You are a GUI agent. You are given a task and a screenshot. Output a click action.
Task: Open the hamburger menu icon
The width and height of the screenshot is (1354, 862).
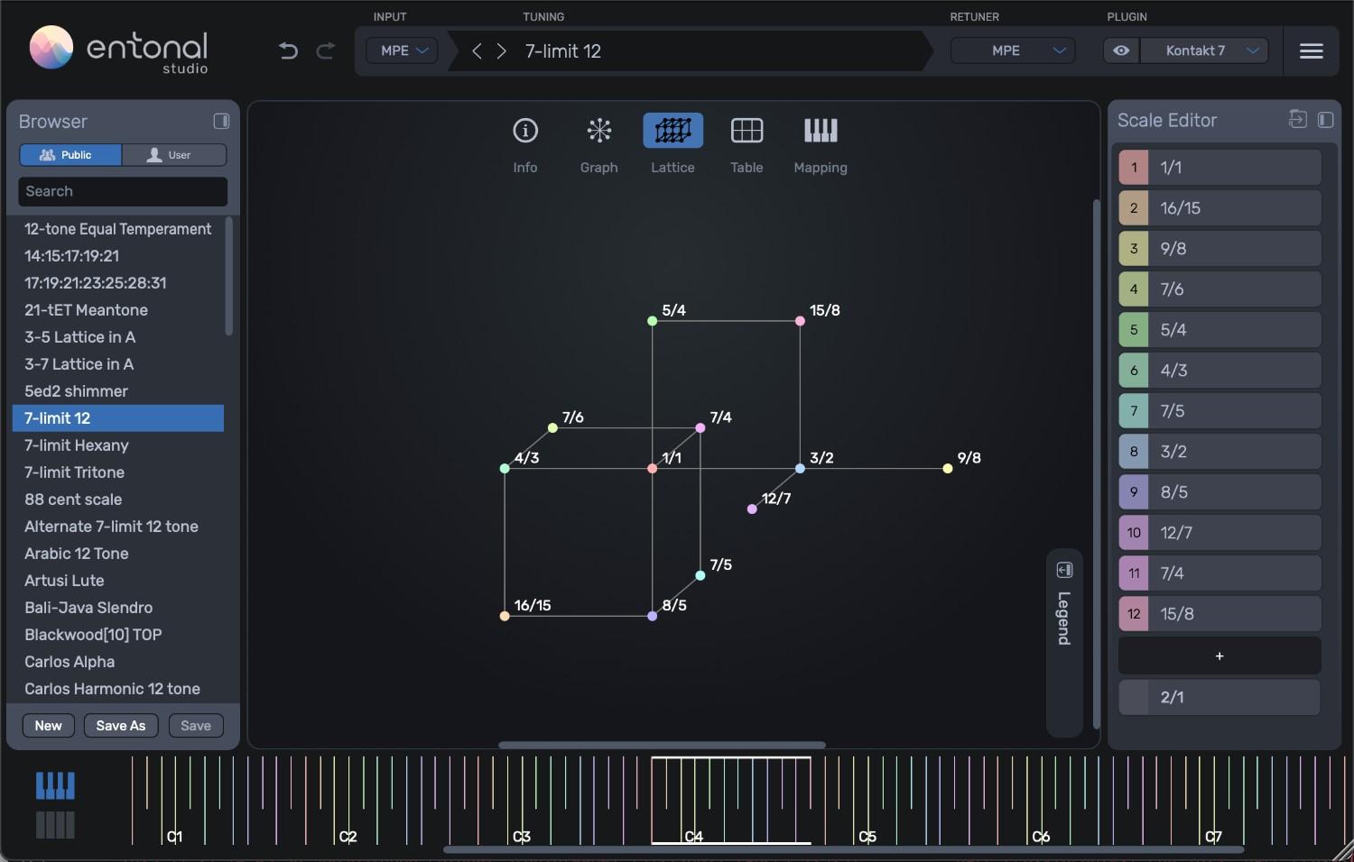1311,50
